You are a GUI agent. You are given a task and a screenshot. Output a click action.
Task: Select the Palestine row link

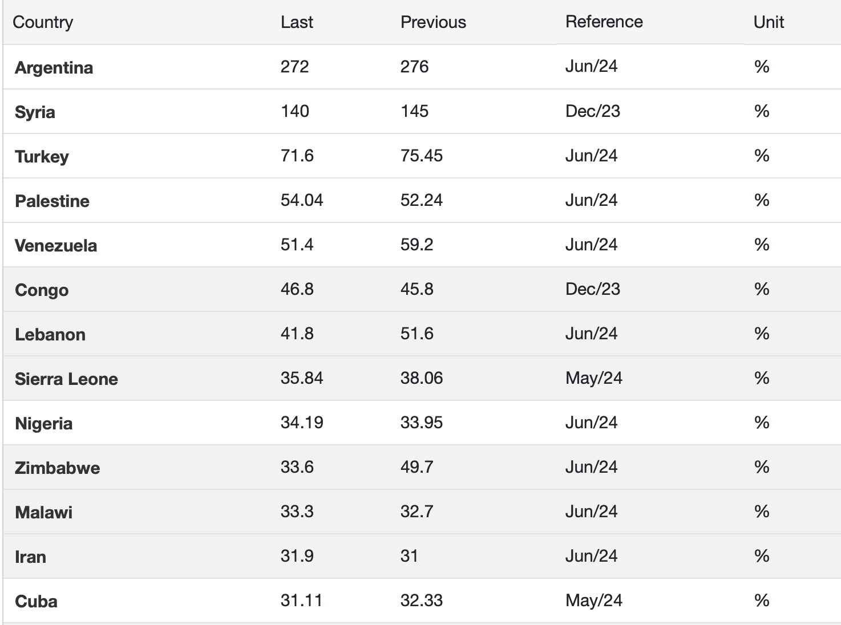(x=52, y=201)
